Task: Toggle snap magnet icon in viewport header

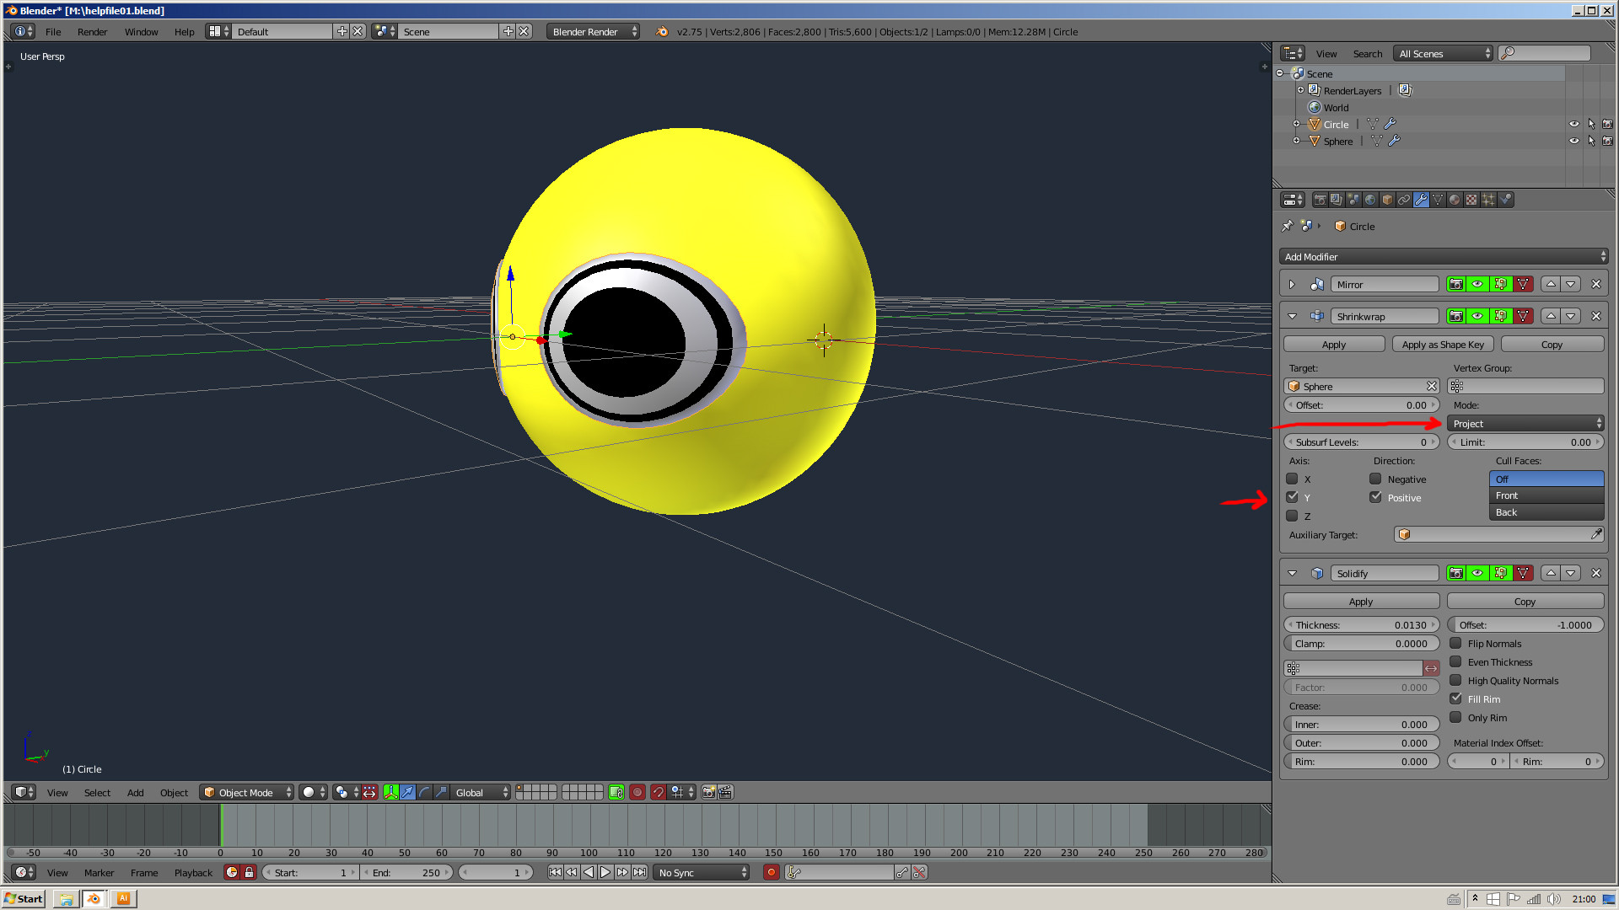Action: coord(659,792)
